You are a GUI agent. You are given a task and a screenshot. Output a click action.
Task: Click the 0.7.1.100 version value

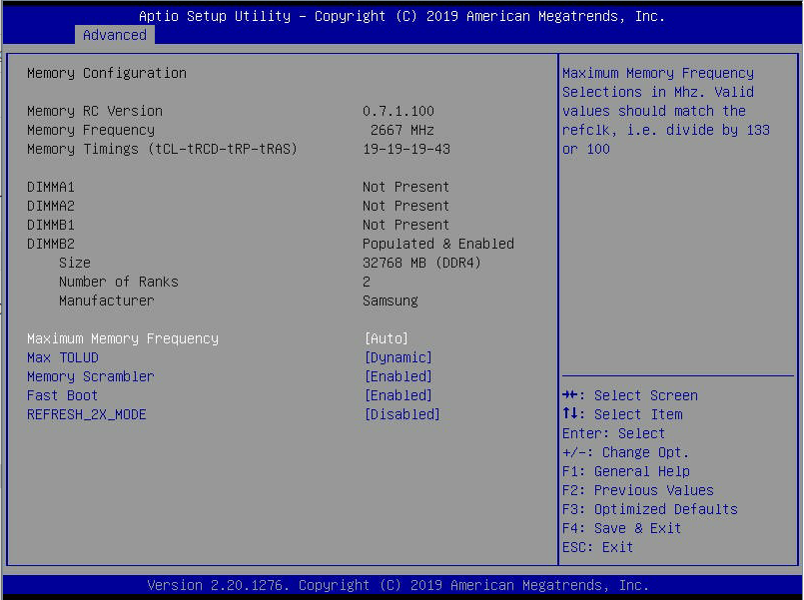(399, 111)
